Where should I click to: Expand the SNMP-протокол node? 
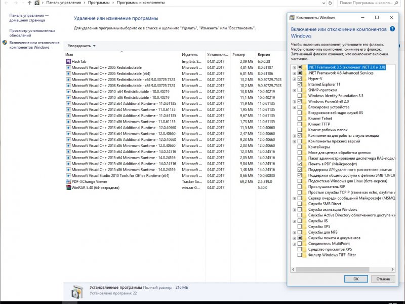tap(294, 90)
